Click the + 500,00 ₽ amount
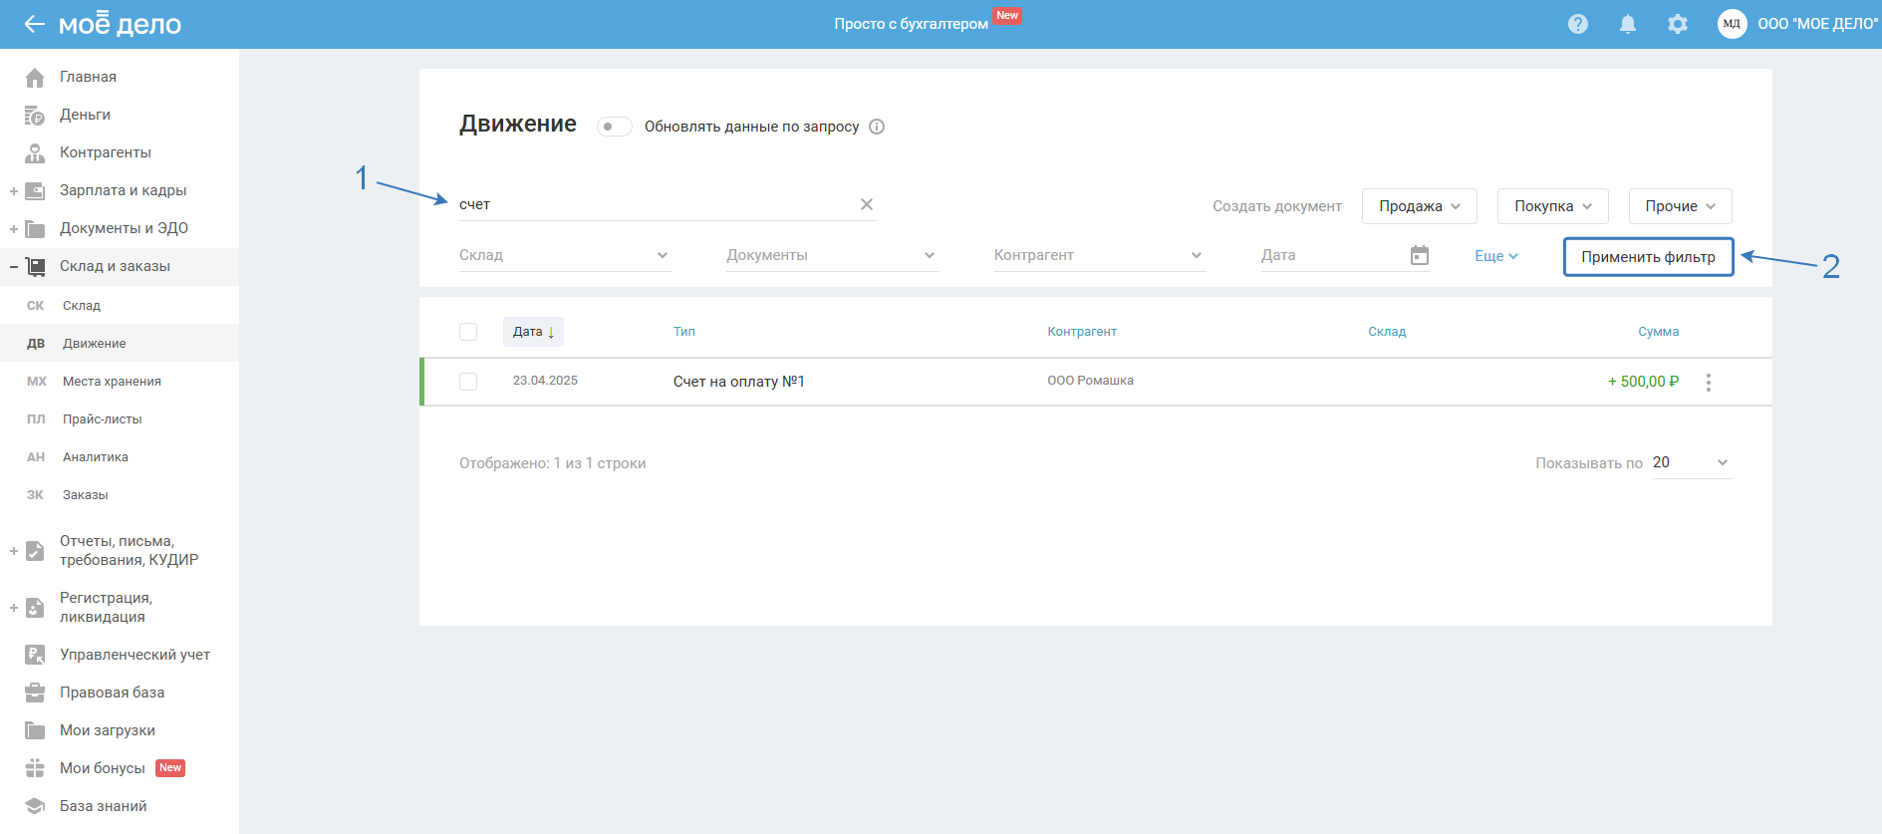The image size is (1882, 834). [1644, 382]
